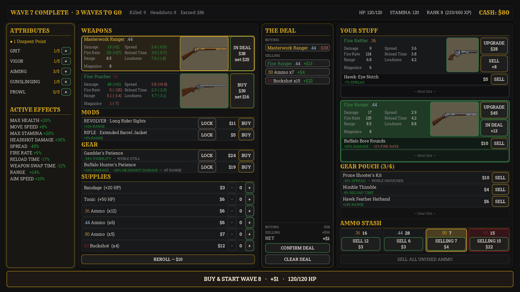Increase Bandage quantity with plus

pyautogui.click(x=249, y=188)
